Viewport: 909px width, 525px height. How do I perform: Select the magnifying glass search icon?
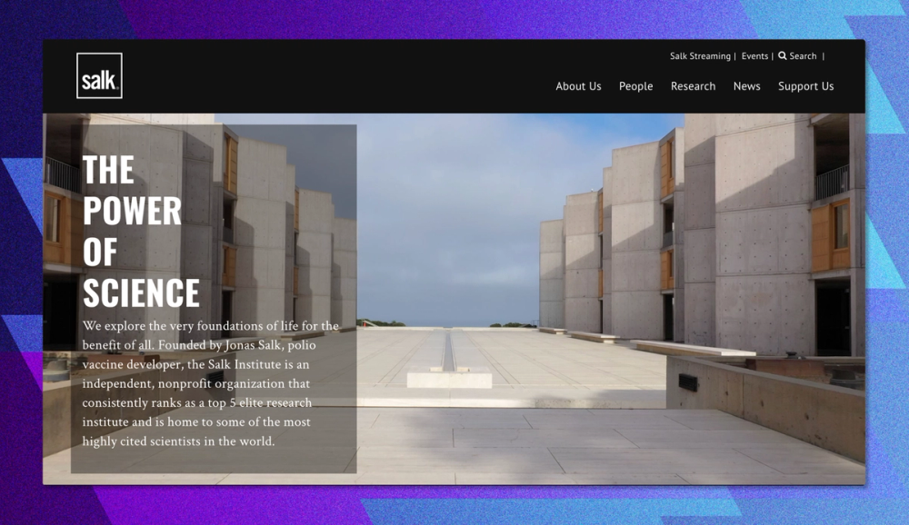(783, 55)
